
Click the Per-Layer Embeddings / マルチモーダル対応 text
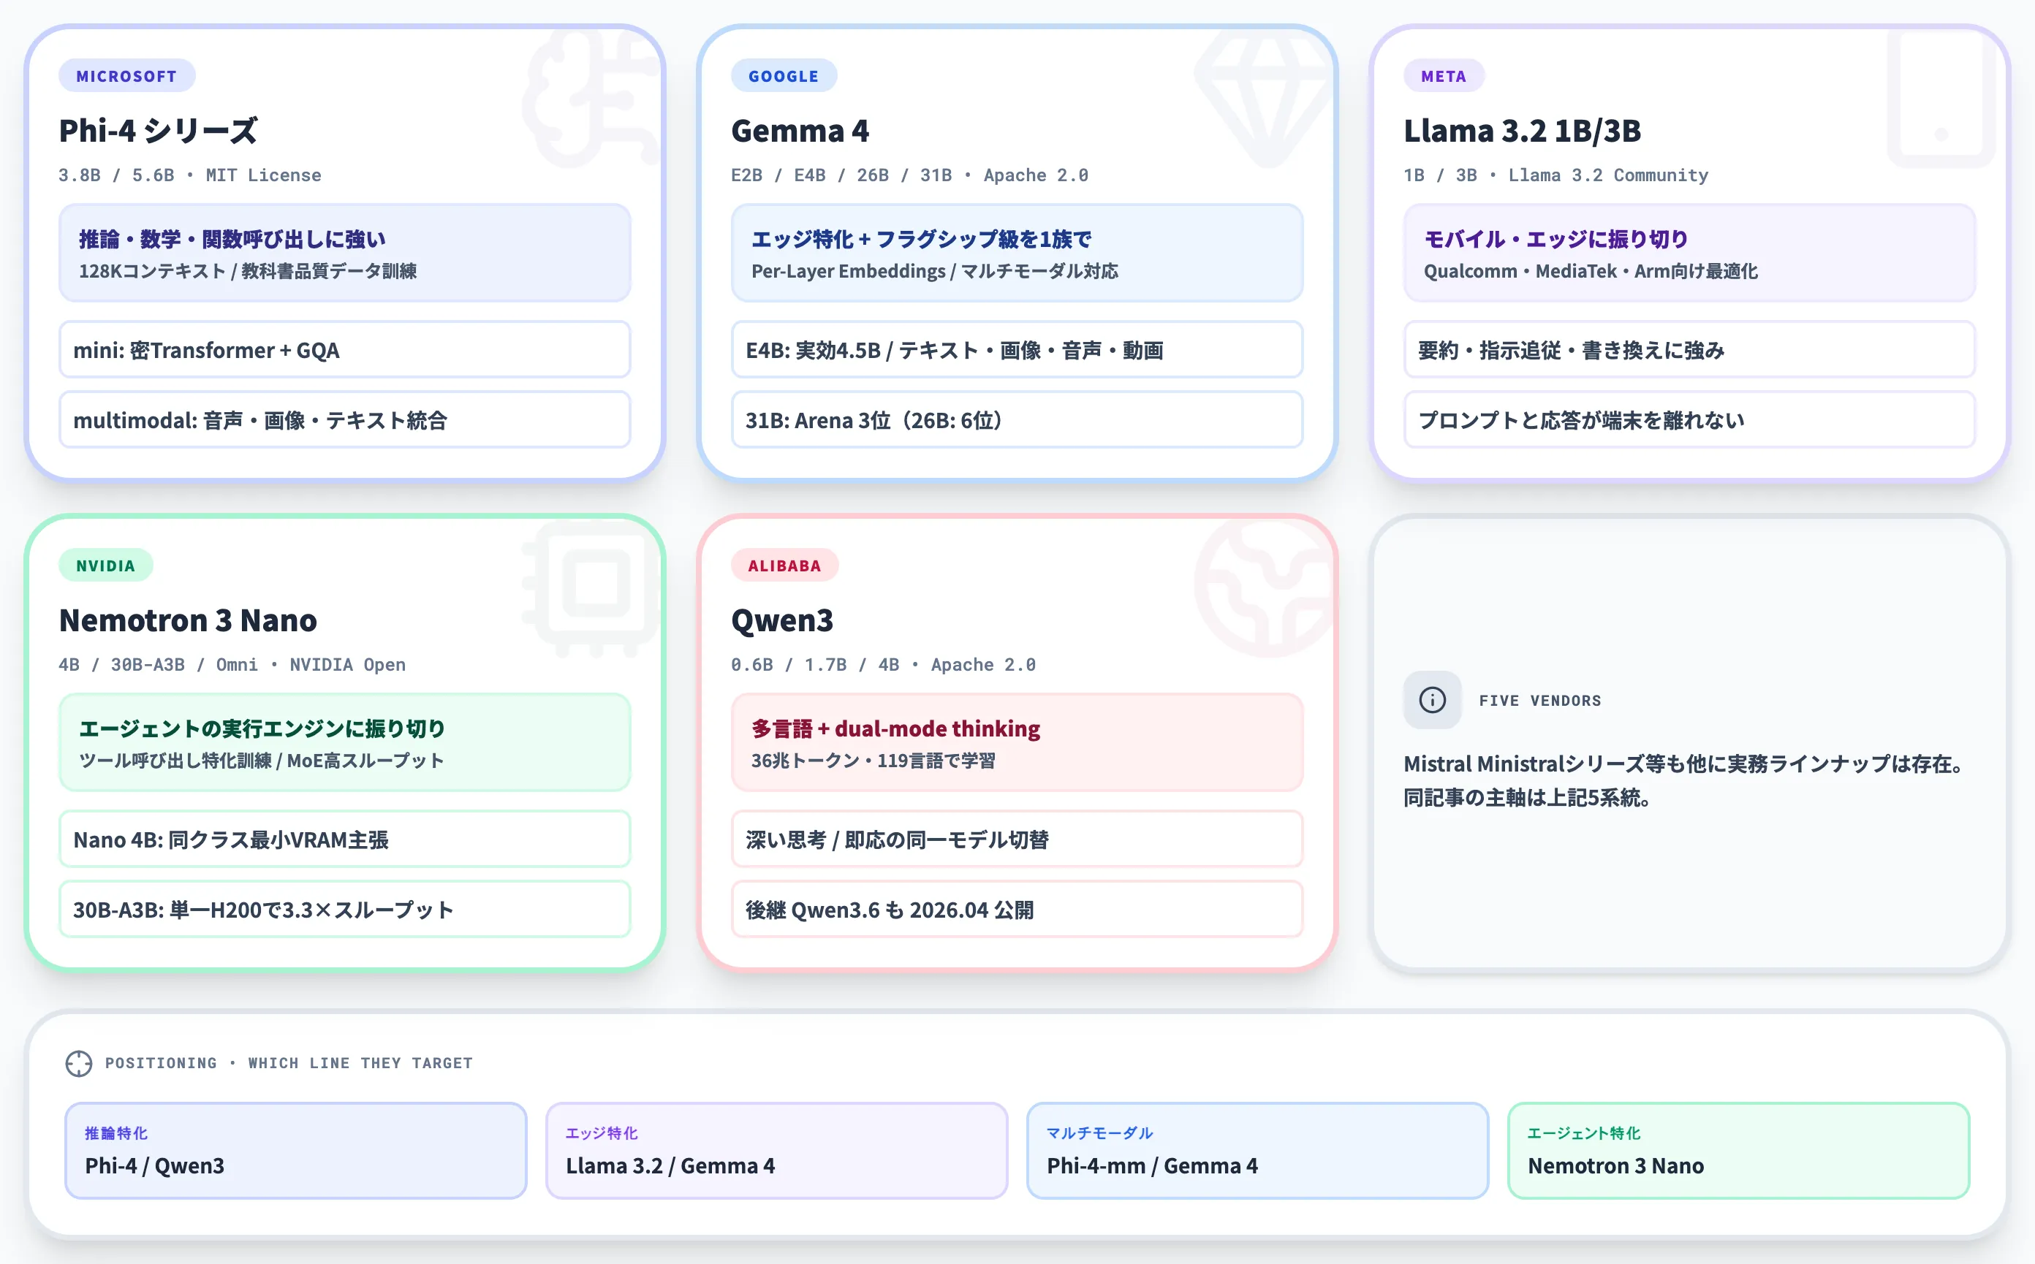tap(935, 272)
